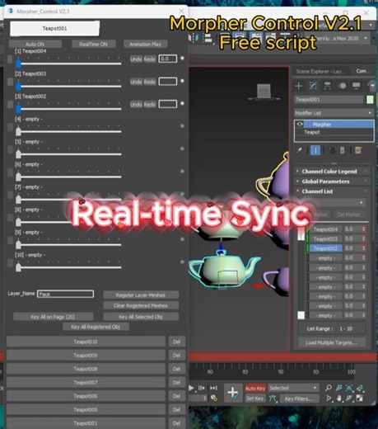
Task: Click Load Multiple Targets... button
Action: (332, 342)
